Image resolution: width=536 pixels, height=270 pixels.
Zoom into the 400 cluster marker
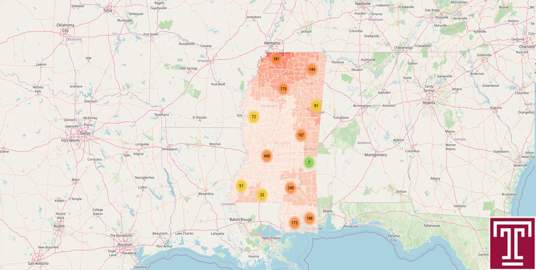pyautogui.click(x=267, y=156)
